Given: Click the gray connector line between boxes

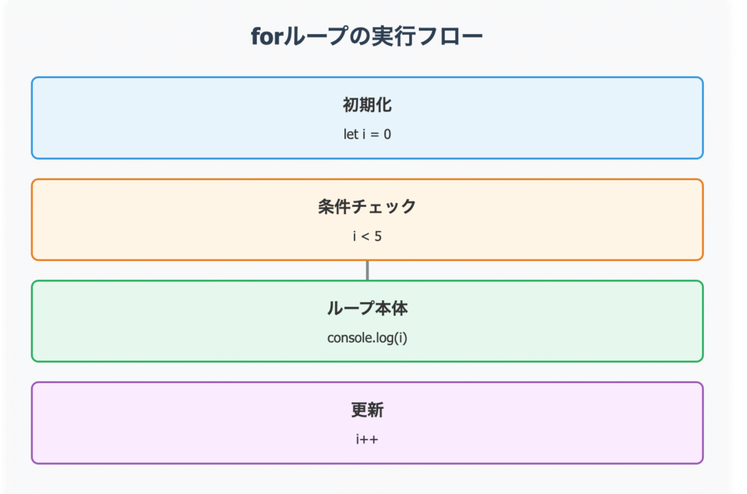Looking at the screenshot, I should point(368,270).
